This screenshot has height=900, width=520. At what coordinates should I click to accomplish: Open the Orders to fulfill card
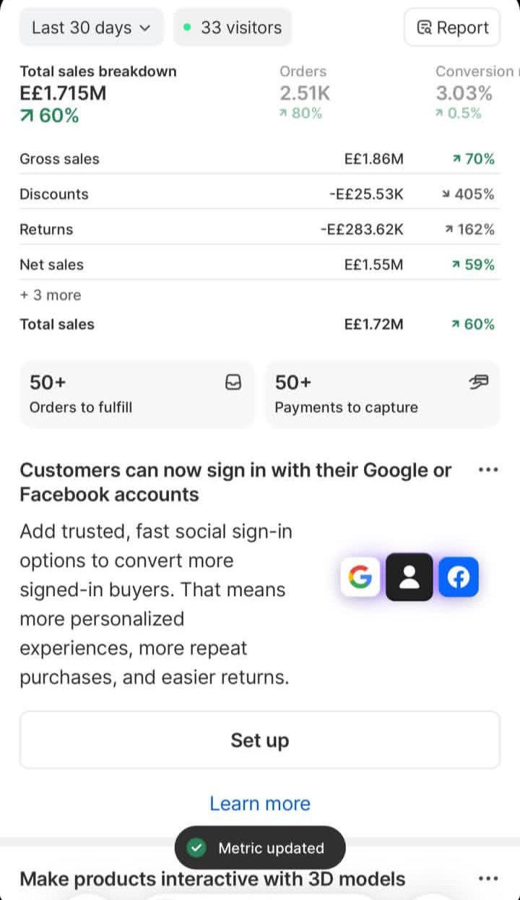[136, 394]
